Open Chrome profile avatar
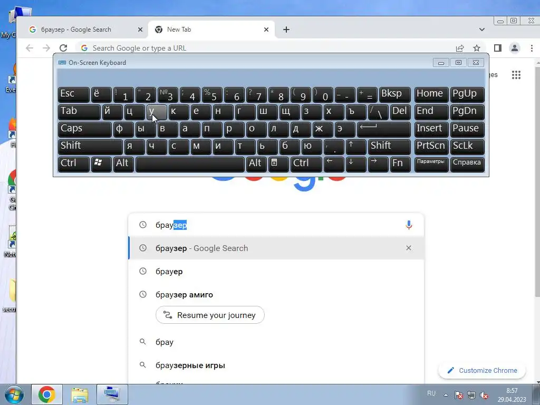This screenshot has width=540, height=405. tap(515, 48)
